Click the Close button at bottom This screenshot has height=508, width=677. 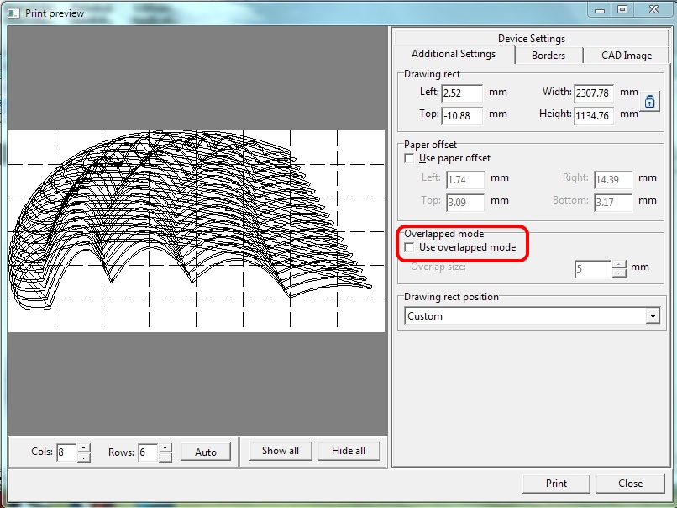[x=630, y=484]
